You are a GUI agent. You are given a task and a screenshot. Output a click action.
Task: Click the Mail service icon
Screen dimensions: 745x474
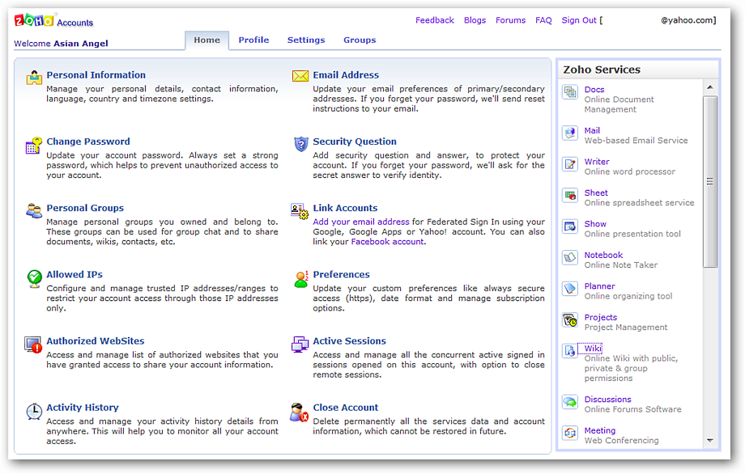pos(569,133)
